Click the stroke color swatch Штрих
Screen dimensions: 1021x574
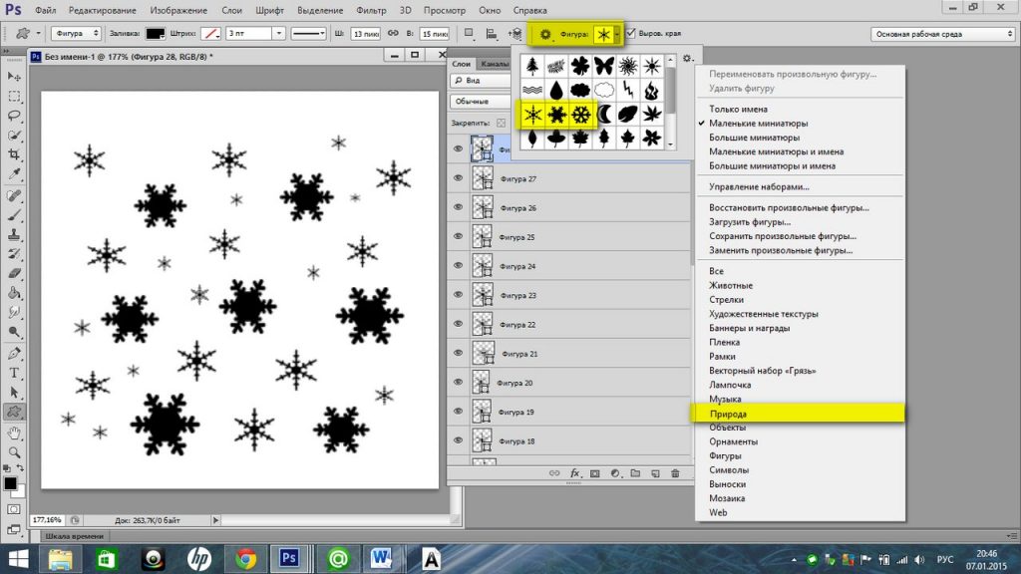(x=210, y=33)
